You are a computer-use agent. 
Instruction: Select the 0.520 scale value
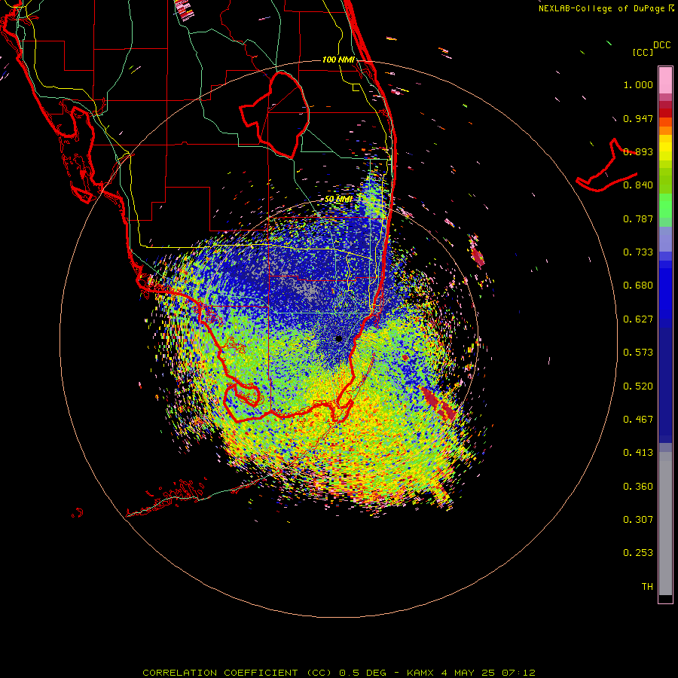coord(638,386)
